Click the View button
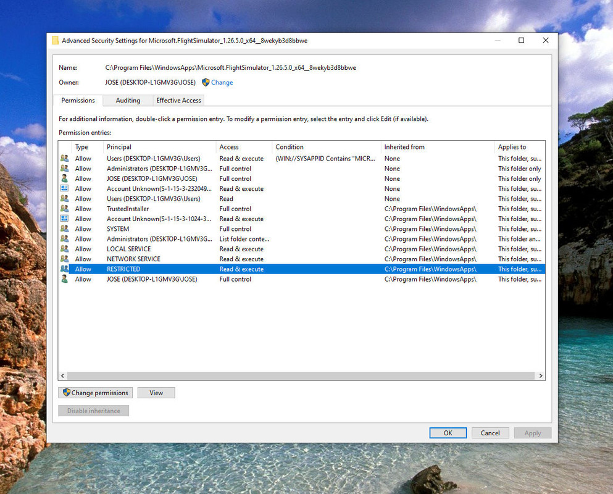Viewport: 613px width, 494px height. pos(156,393)
